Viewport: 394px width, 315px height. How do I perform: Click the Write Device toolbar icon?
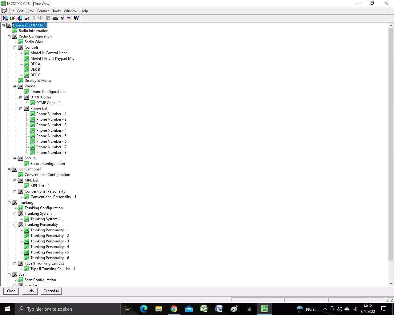point(20,18)
